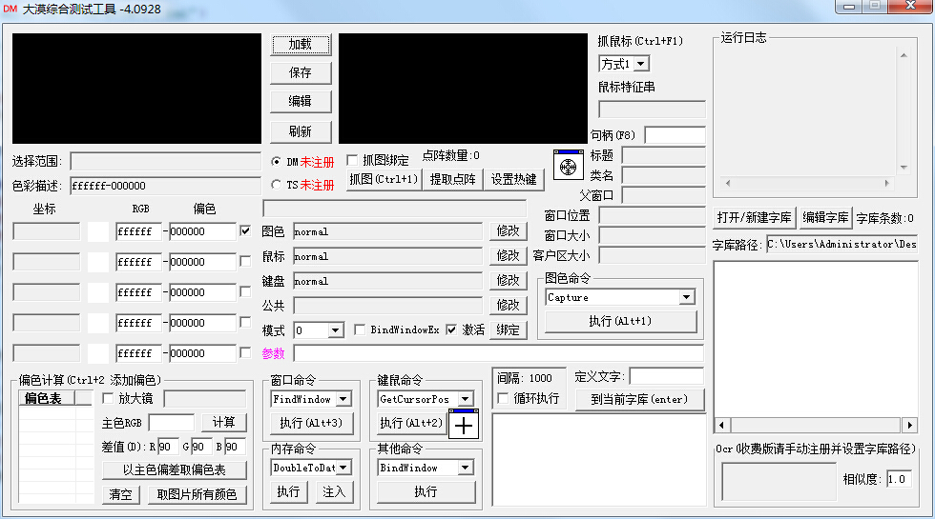Click the 到当前字库(enter) button

[640, 399]
